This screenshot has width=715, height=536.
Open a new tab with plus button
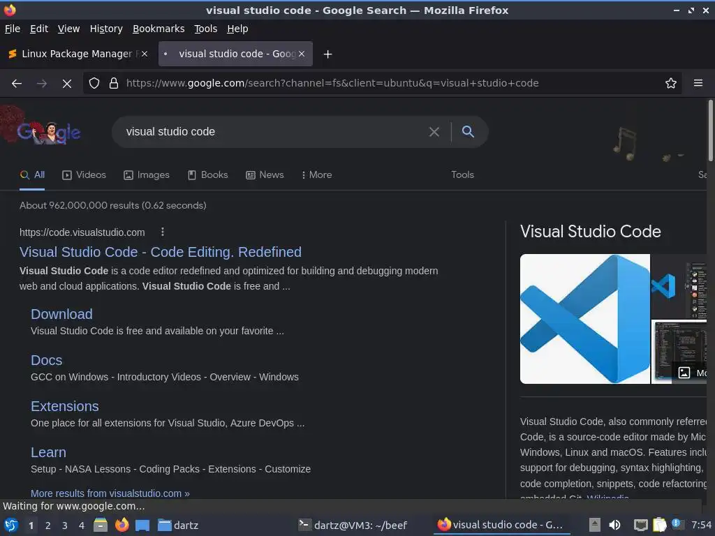tap(327, 54)
